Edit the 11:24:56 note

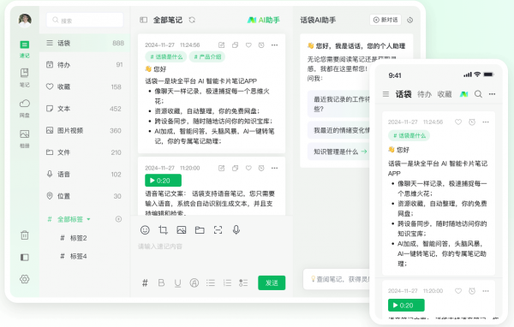pos(222,45)
